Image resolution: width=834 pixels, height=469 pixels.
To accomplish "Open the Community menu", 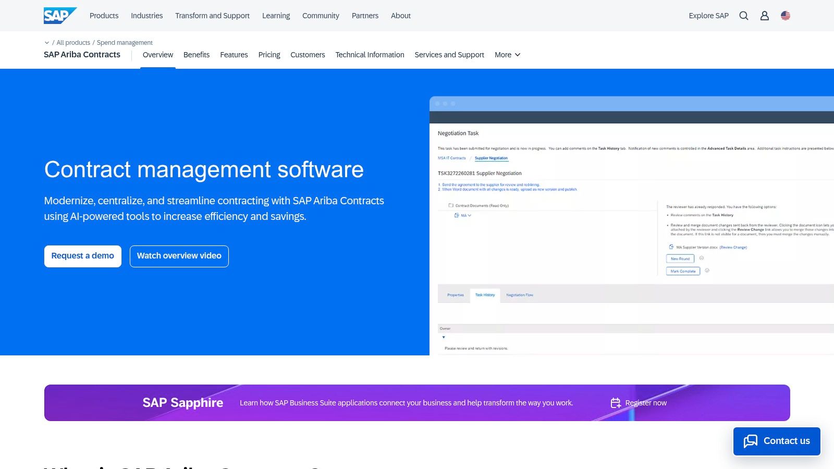I will point(321,16).
